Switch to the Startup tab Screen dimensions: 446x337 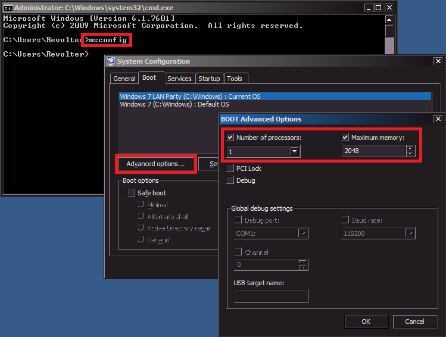[209, 79]
